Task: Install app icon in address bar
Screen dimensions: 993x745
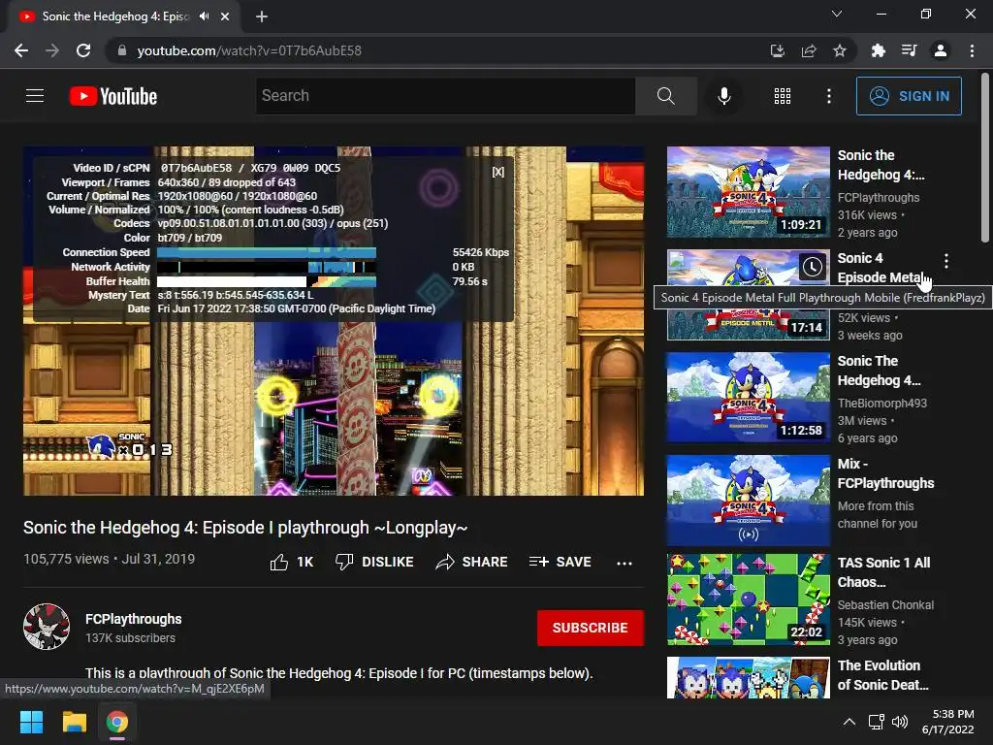Action: pos(777,50)
